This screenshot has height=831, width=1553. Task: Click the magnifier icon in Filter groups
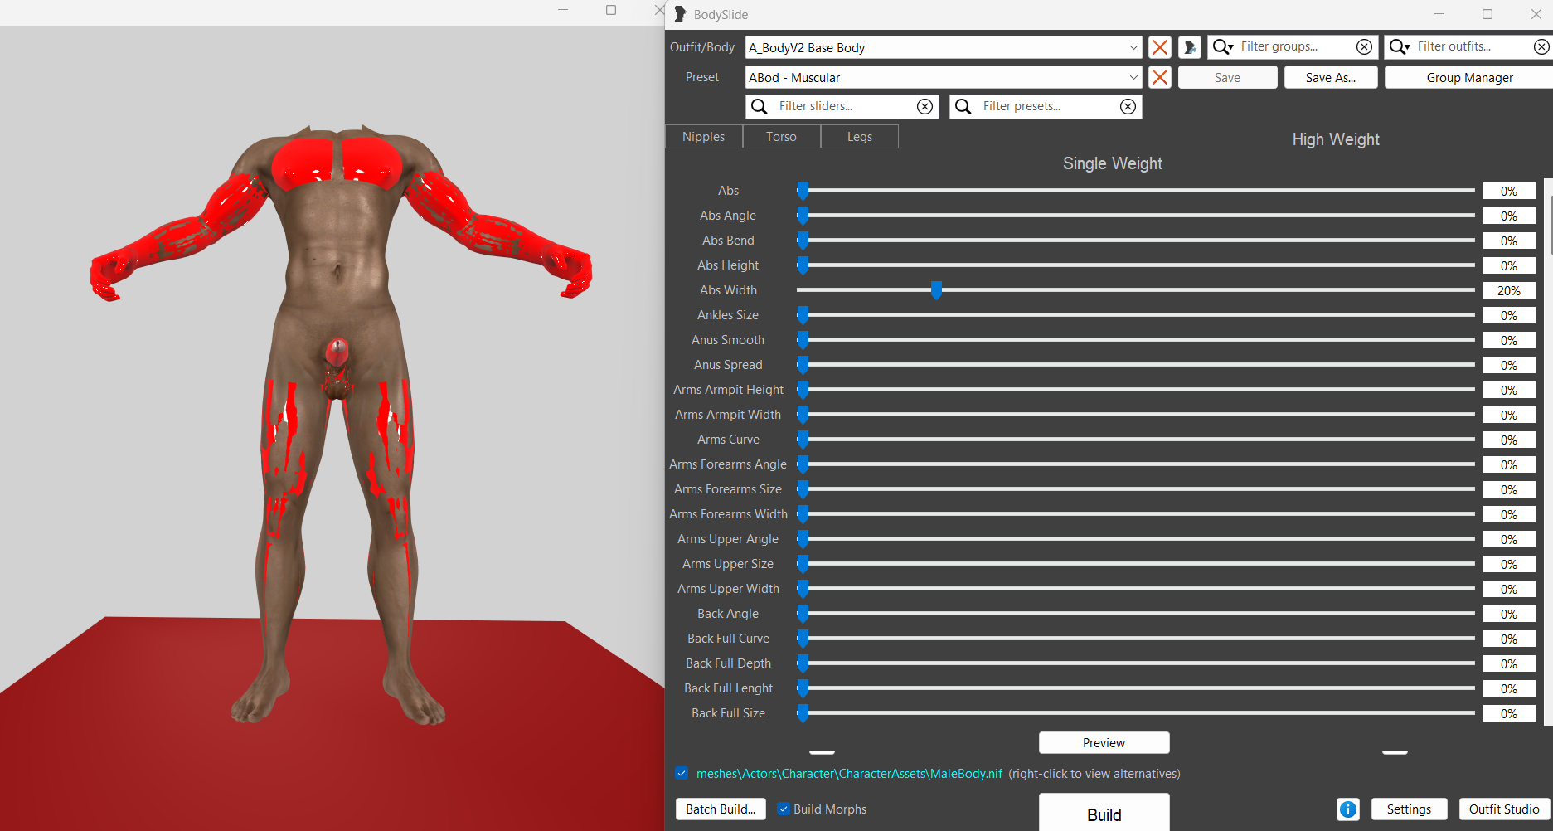(x=1223, y=46)
